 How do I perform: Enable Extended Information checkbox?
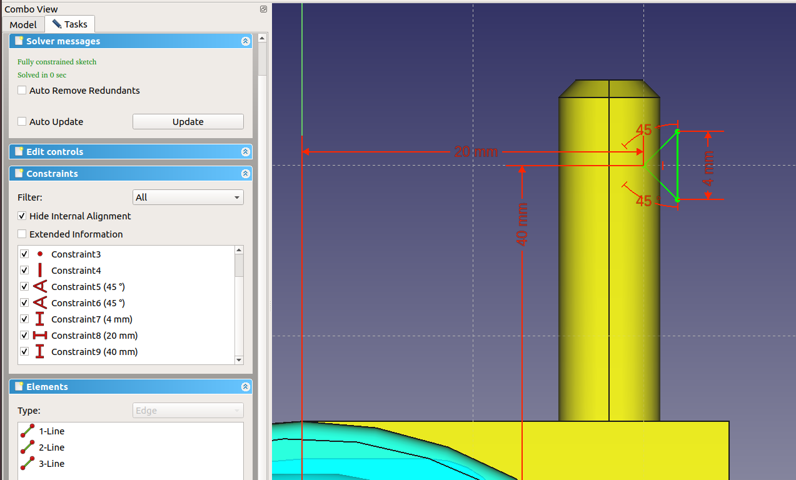tap(22, 234)
